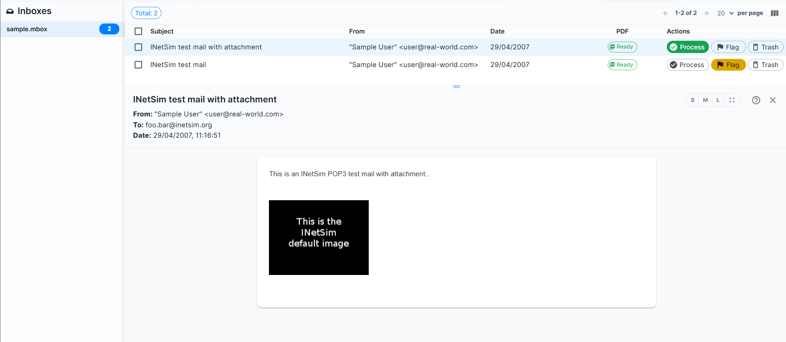The height and width of the screenshot is (342, 786).
Task: Check the INetSim test mail checkbox
Action: pyautogui.click(x=138, y=65)
